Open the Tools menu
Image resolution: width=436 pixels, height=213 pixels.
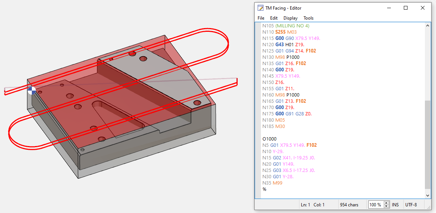(308, 18)
